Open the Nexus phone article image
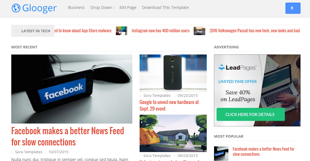Image resolution: width=310 pixels, height=161 pixels. tap(173, 73)
